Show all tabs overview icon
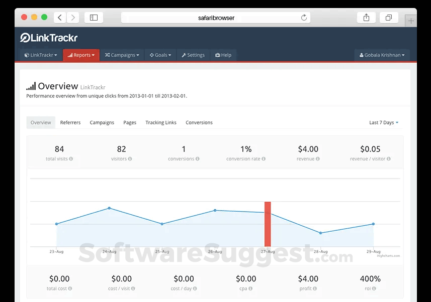This screenshot has width=431, height=302. (x=388, y=18)
